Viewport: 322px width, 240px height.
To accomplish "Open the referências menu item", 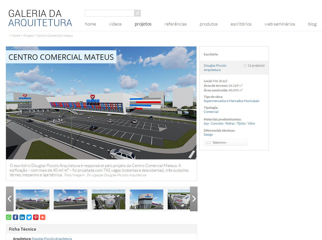I will tap(176, 24).
